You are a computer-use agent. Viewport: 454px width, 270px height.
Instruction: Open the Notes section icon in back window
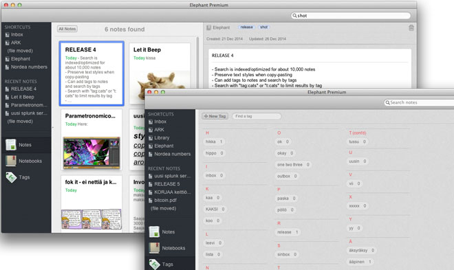pyautogui.click(x=11, y=144)
